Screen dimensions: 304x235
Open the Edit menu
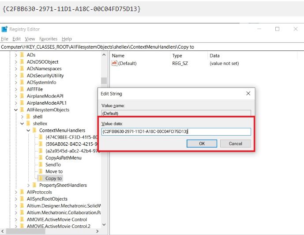click(16, 39)
